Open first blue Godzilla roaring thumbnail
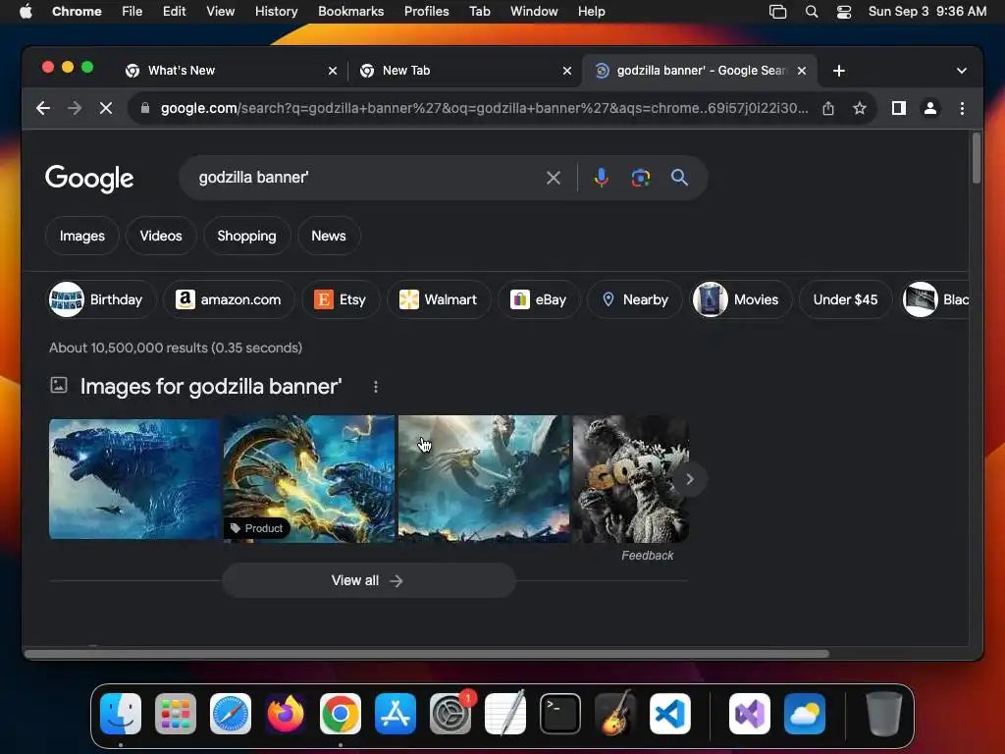The width and height of the screenshot is (1005, 754). point(134,479)
